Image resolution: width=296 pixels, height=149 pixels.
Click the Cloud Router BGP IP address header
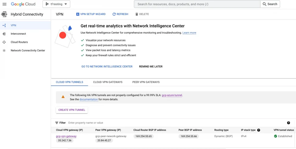pyautogui.click(x=150, y=130)
